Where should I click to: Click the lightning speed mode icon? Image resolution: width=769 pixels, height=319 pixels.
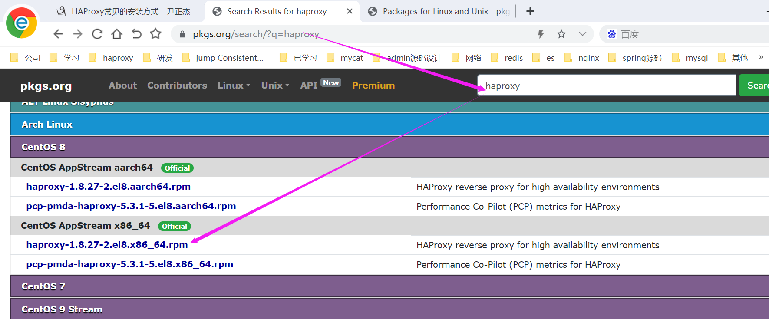click(541, 34)
